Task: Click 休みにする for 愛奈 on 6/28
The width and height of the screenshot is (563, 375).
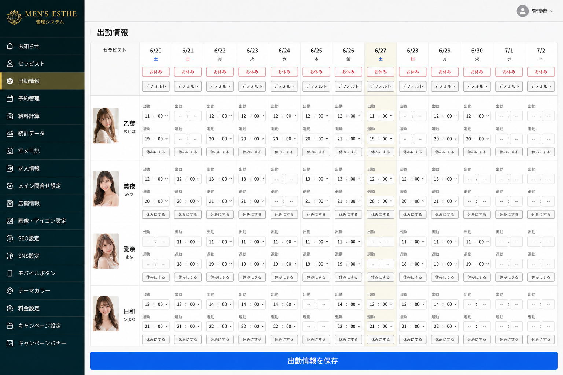Action: click(413, 277)
